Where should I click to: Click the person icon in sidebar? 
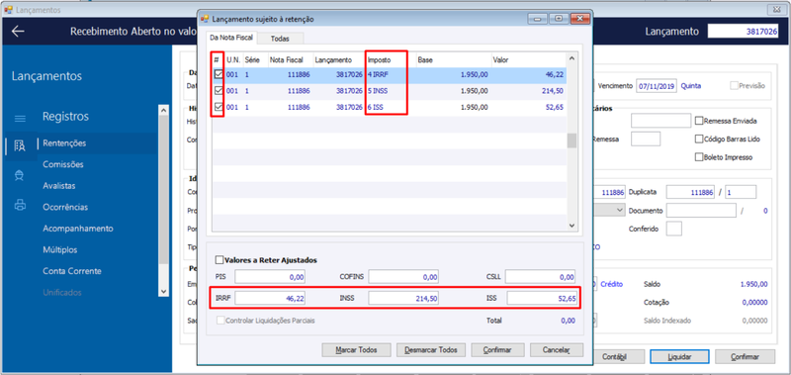click(20, 175)
